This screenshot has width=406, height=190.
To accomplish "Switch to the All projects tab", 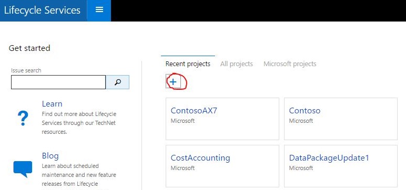I will pyautogui.click(x=237, y=64).
